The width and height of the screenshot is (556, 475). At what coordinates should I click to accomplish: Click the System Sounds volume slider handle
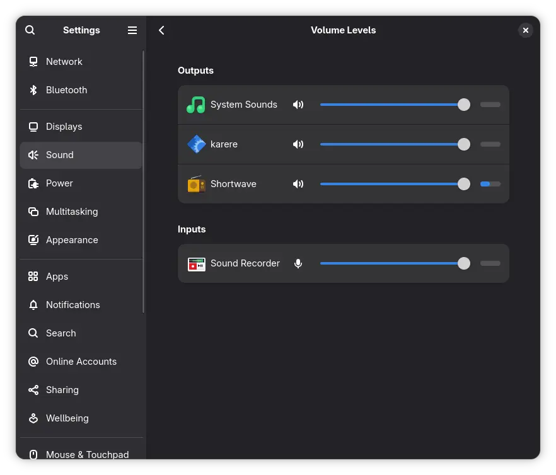coord(463,105)
